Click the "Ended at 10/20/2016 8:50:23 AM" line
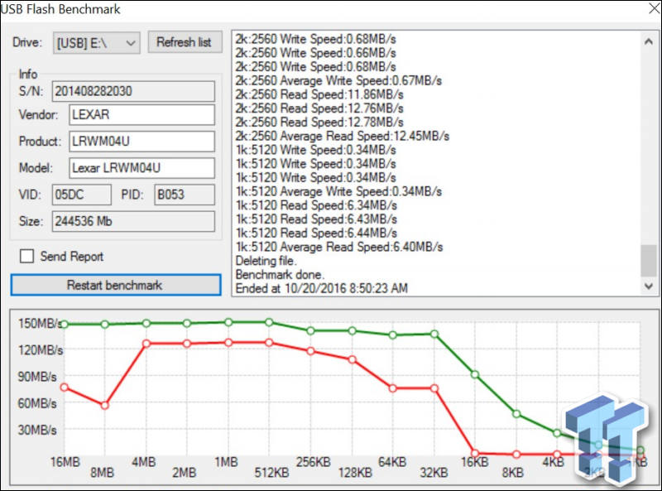662x491 pixels. 322,289
